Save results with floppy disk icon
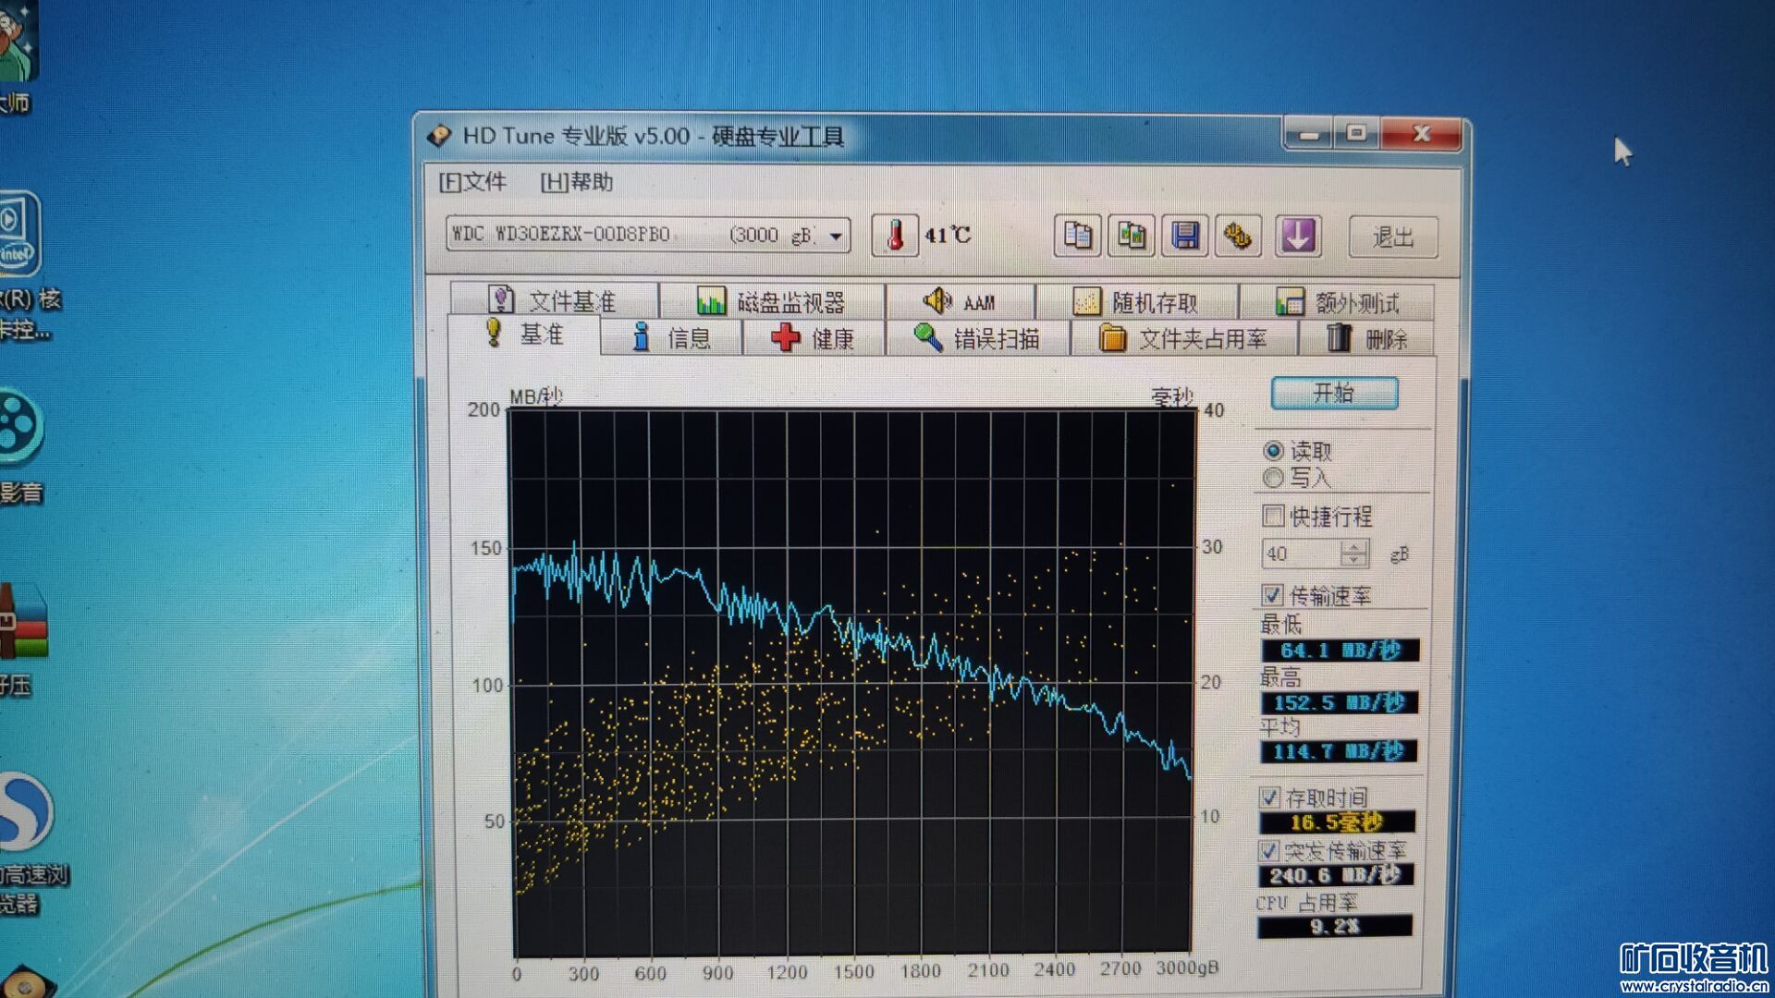Screen dimensions: 1775x998 [x=1185, y=236]
